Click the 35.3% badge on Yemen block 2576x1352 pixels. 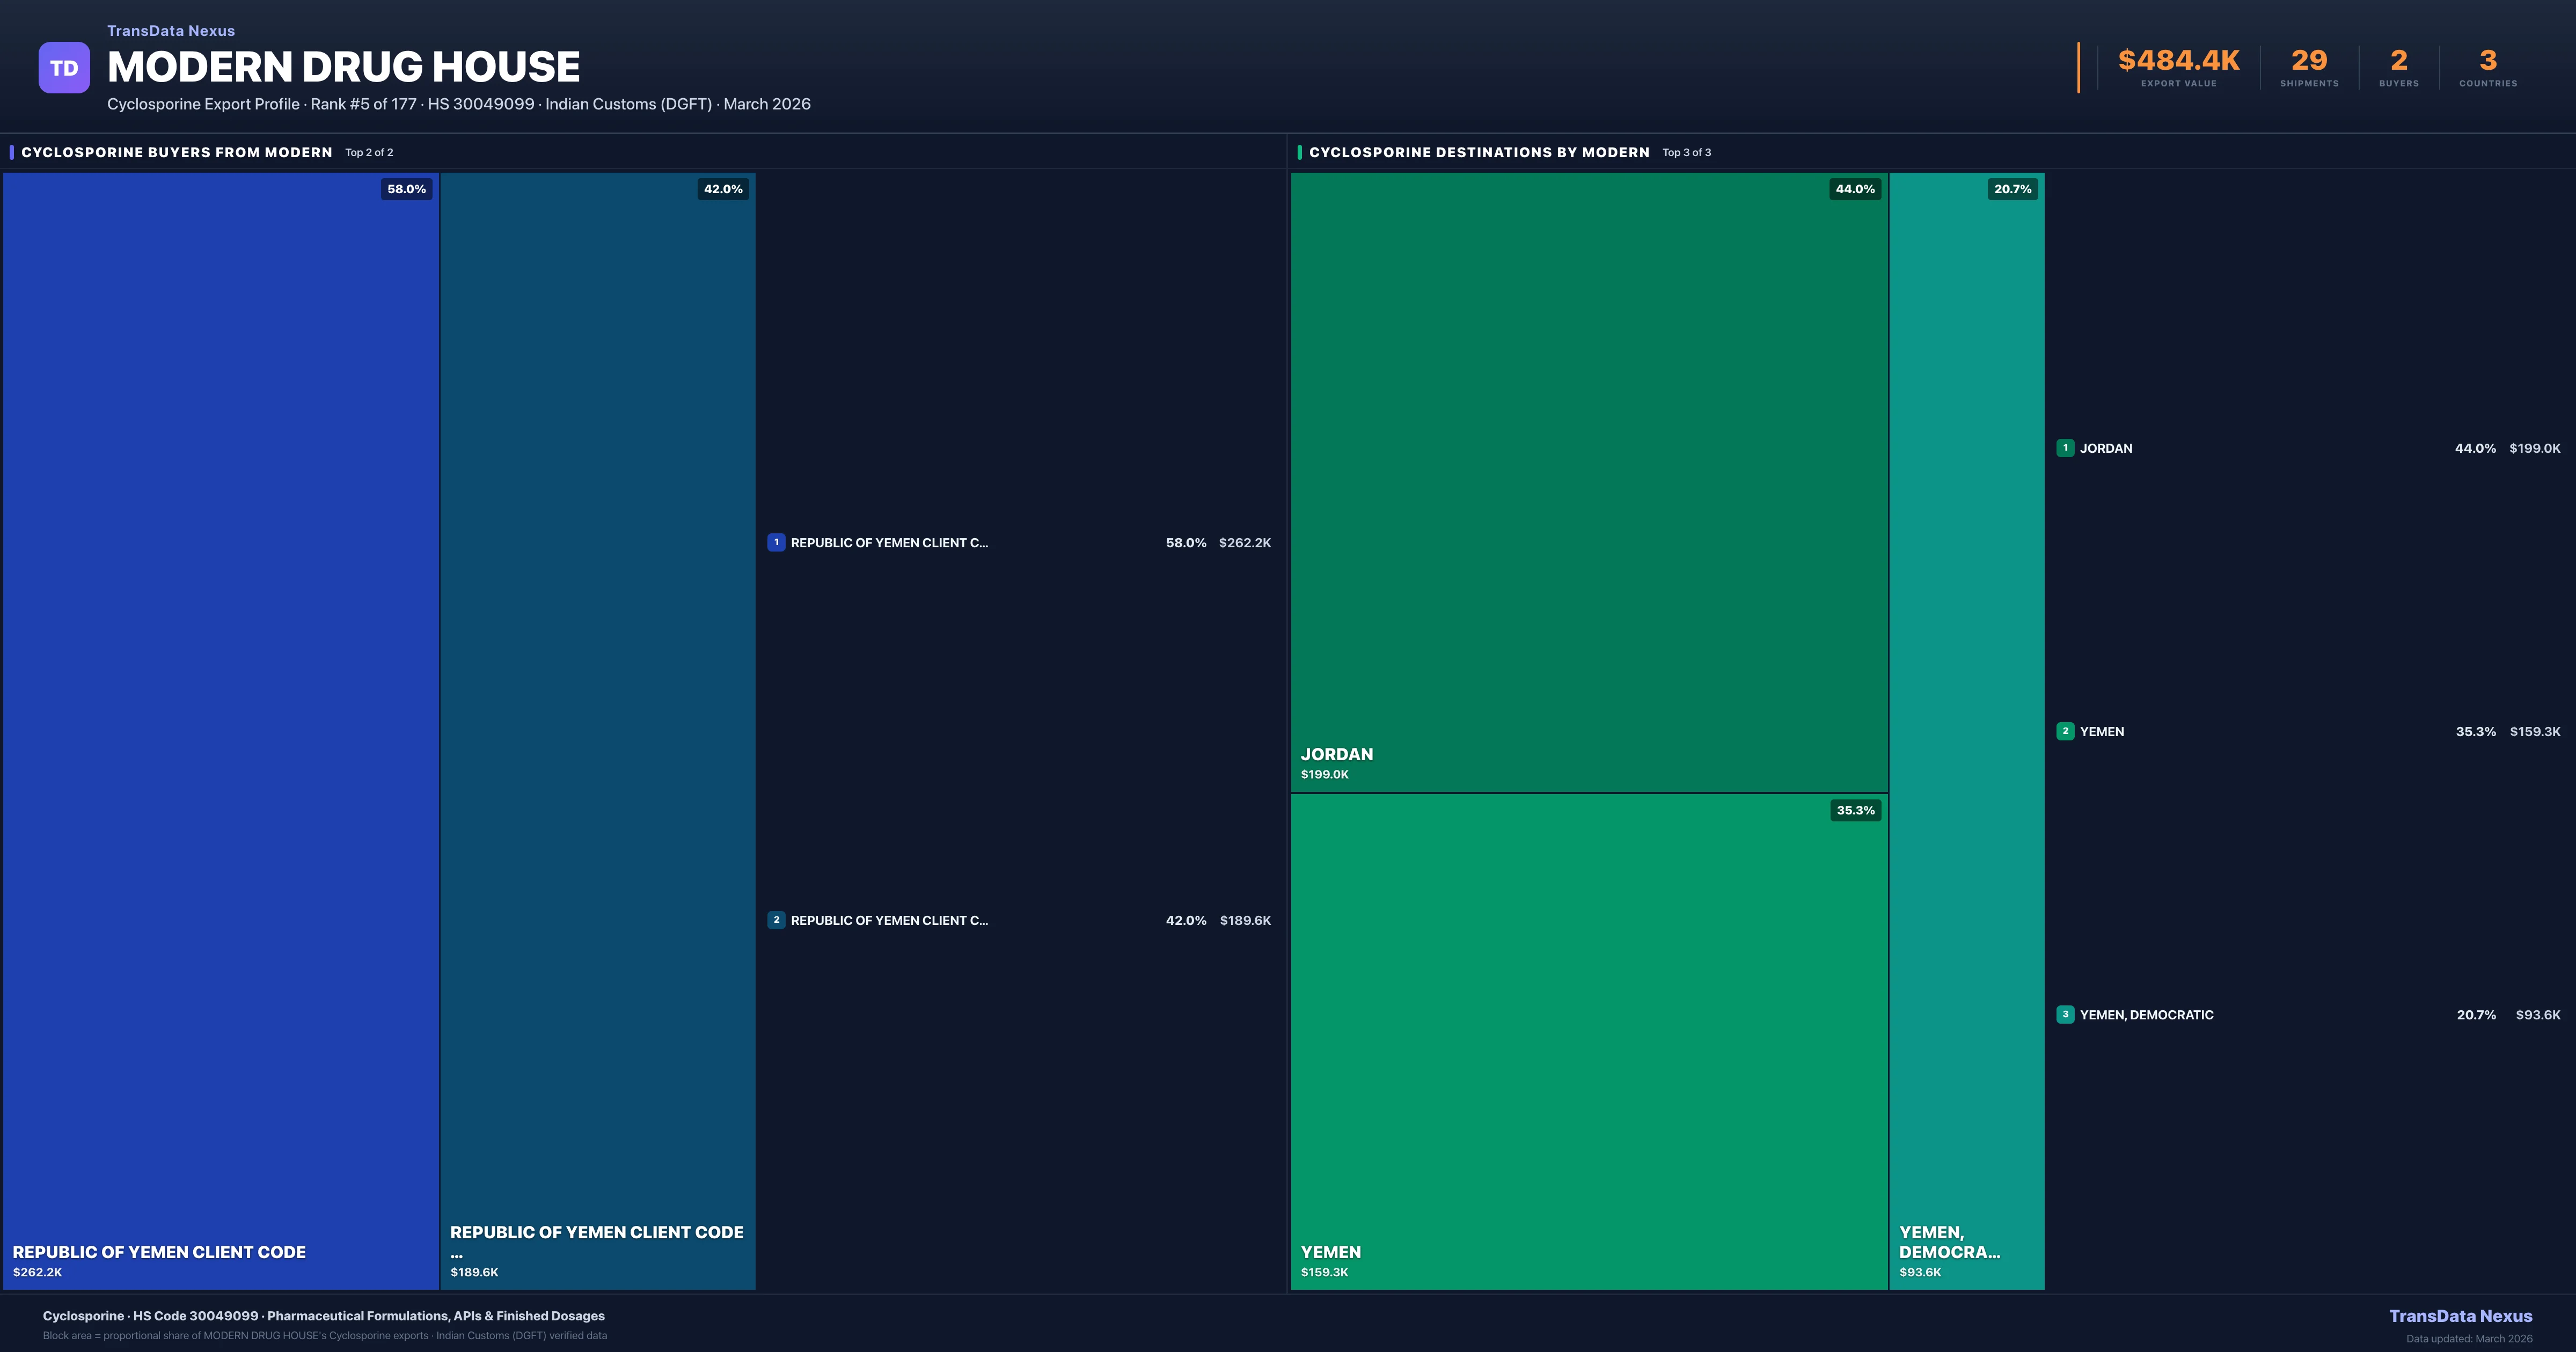(1855, 810)
